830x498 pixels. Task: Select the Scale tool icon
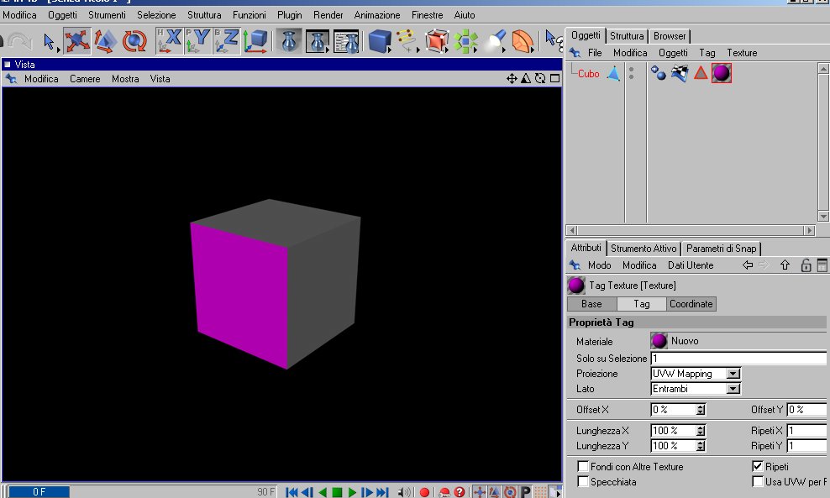pyautogui.click(x=105, y=41)
